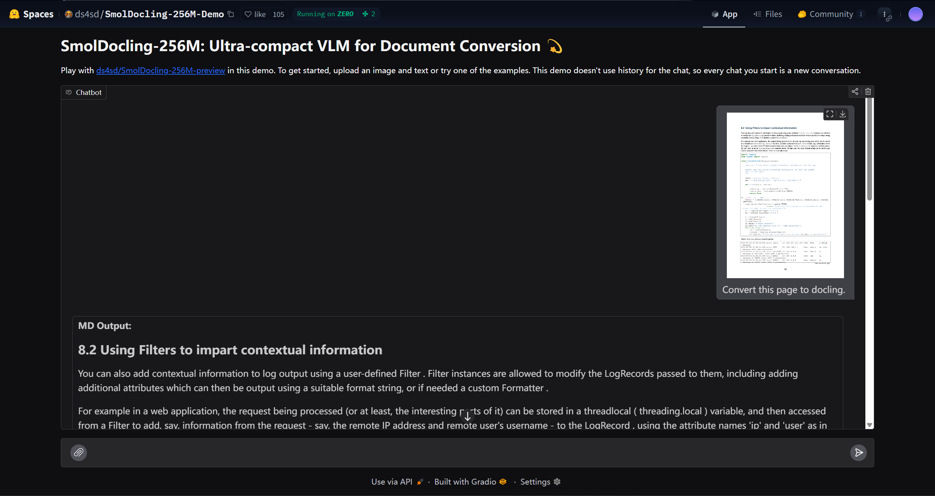
Task: Click the attach file paperclip icon
Action: 78,452
